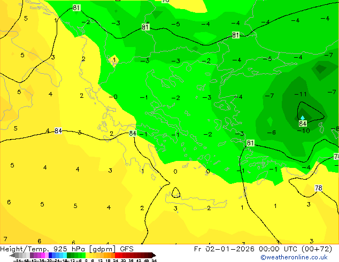Click the gray left arrow of color scale
The height and width of the screenshot is (262, 339).
click(12, 255)
